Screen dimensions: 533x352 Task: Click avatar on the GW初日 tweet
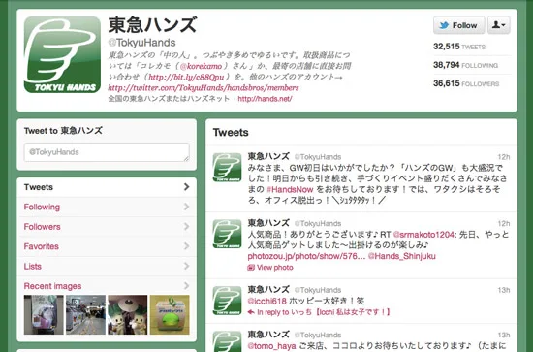pyautogui.click(x=227, y=168)
